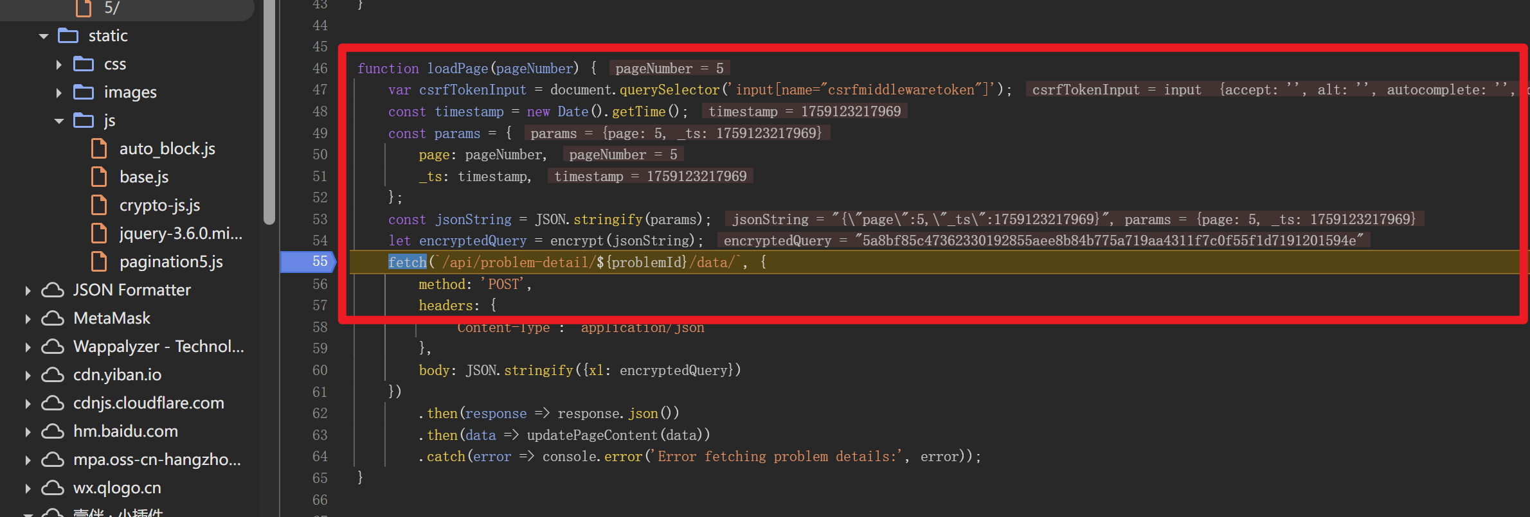Click the file icon beside base.js

coord(99,177)
